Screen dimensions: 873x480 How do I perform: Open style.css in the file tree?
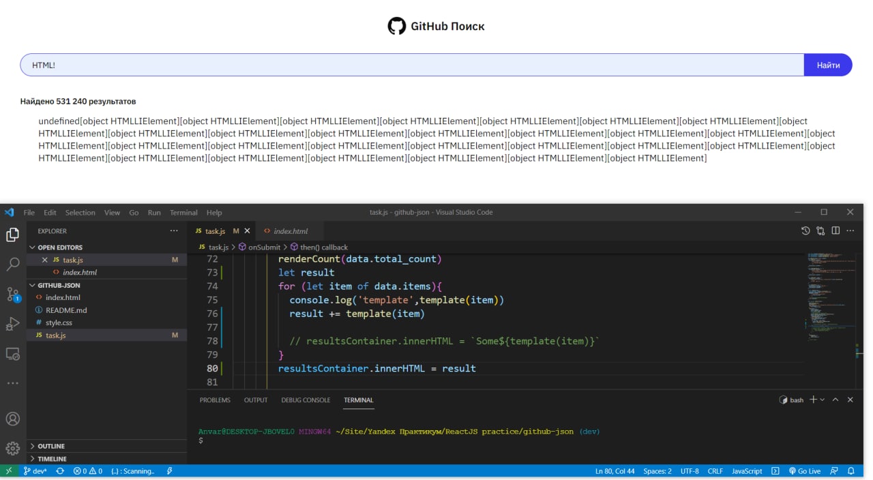point(106,322)
